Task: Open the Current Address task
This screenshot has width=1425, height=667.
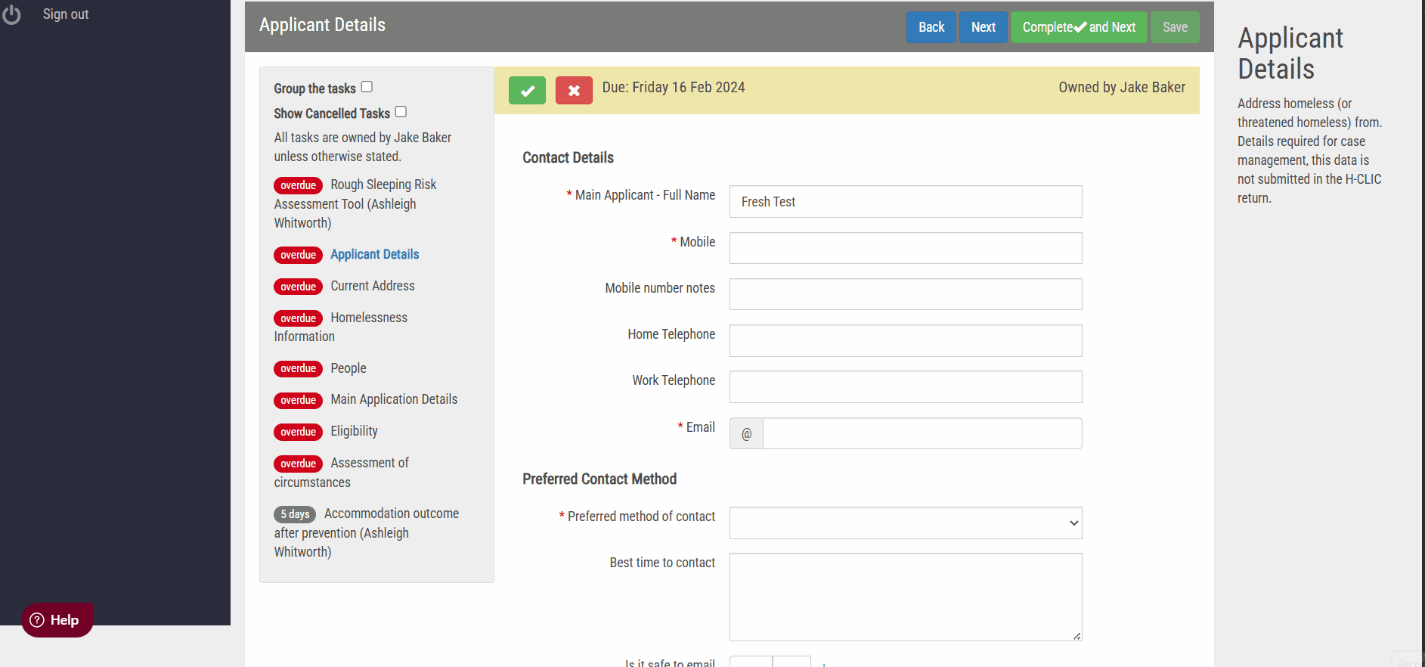Action: pyautogui.click(x=373, y=286)
